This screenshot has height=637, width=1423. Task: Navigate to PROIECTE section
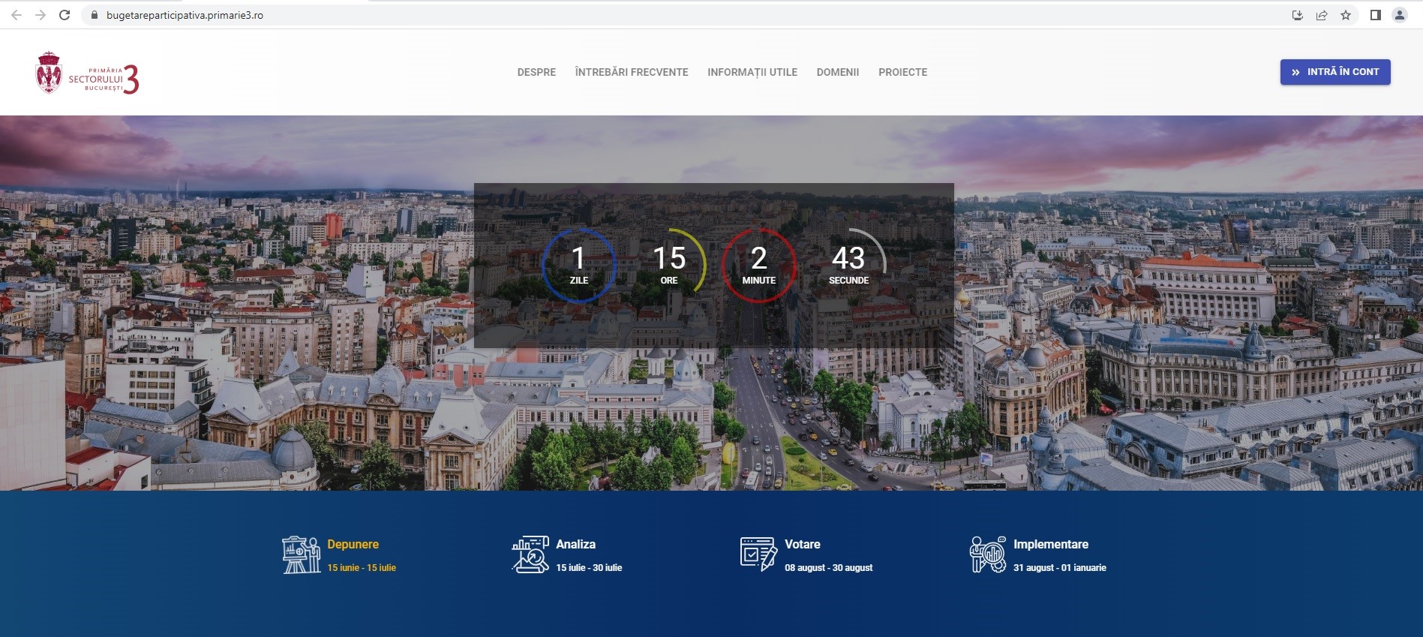[x=902, y=72]
